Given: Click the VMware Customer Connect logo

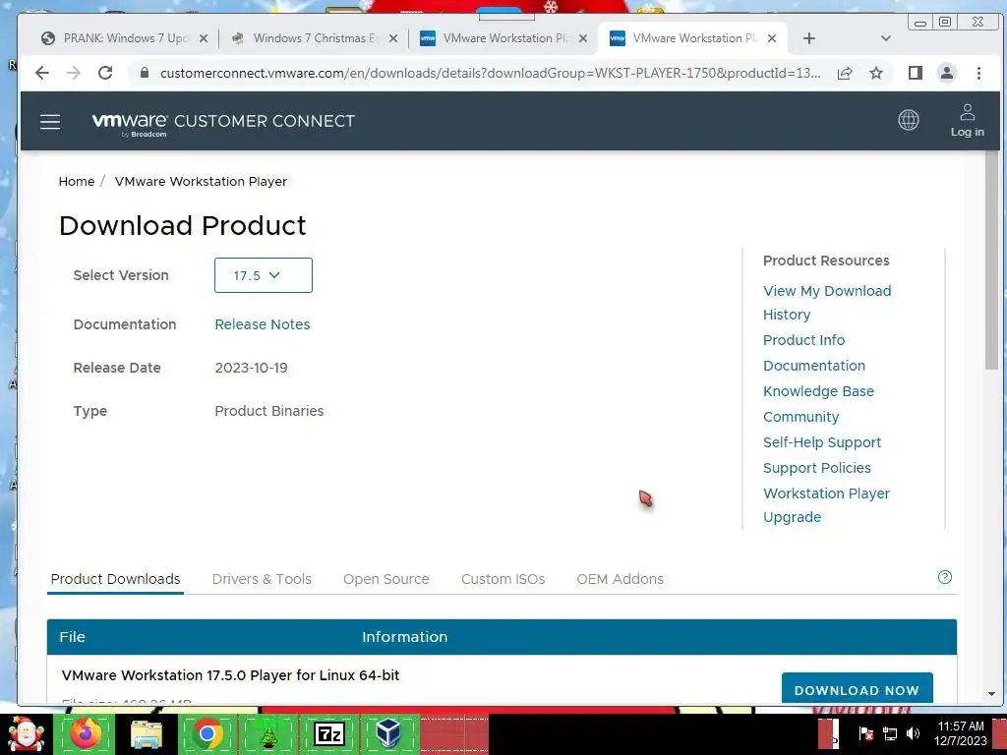Looking at the screenshot, I should coord(223,122).
